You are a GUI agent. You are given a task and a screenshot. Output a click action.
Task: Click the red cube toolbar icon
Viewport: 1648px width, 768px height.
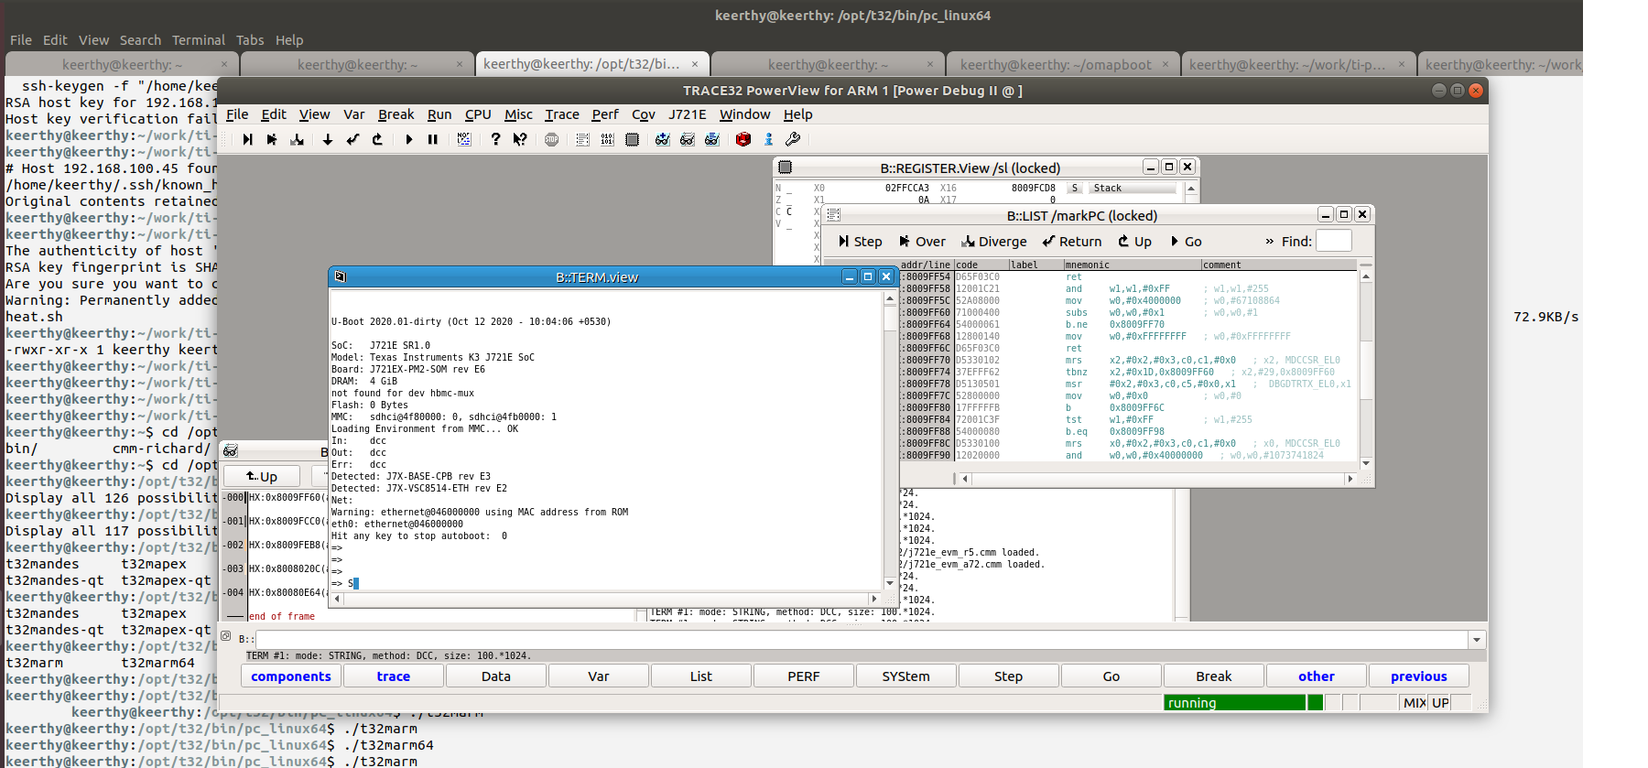tap(743, 139)
